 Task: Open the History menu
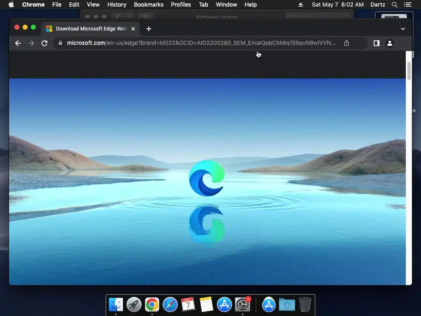(x=117, y=5)
